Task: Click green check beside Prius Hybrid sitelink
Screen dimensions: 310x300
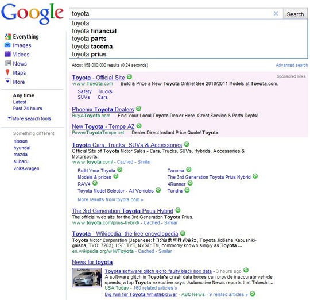Action: (x=255, y=176)
